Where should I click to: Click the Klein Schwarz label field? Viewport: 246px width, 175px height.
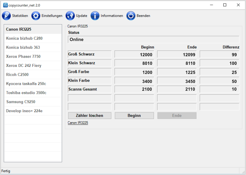click(x=89, y=63)
